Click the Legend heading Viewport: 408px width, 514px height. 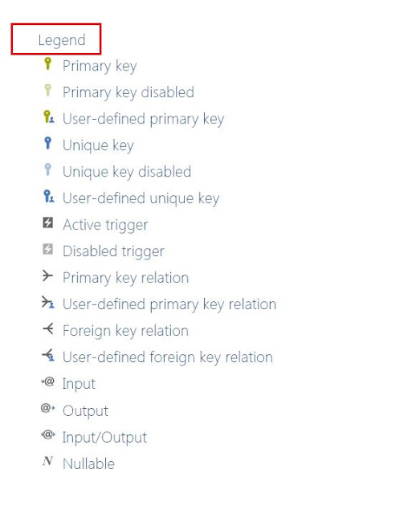[x=62, y=40]
